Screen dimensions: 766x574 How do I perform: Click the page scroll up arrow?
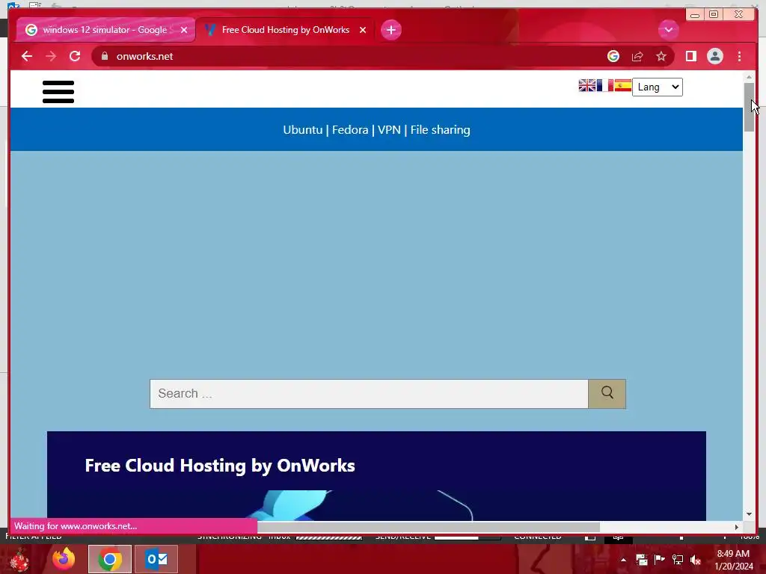(x=749, y=77)
